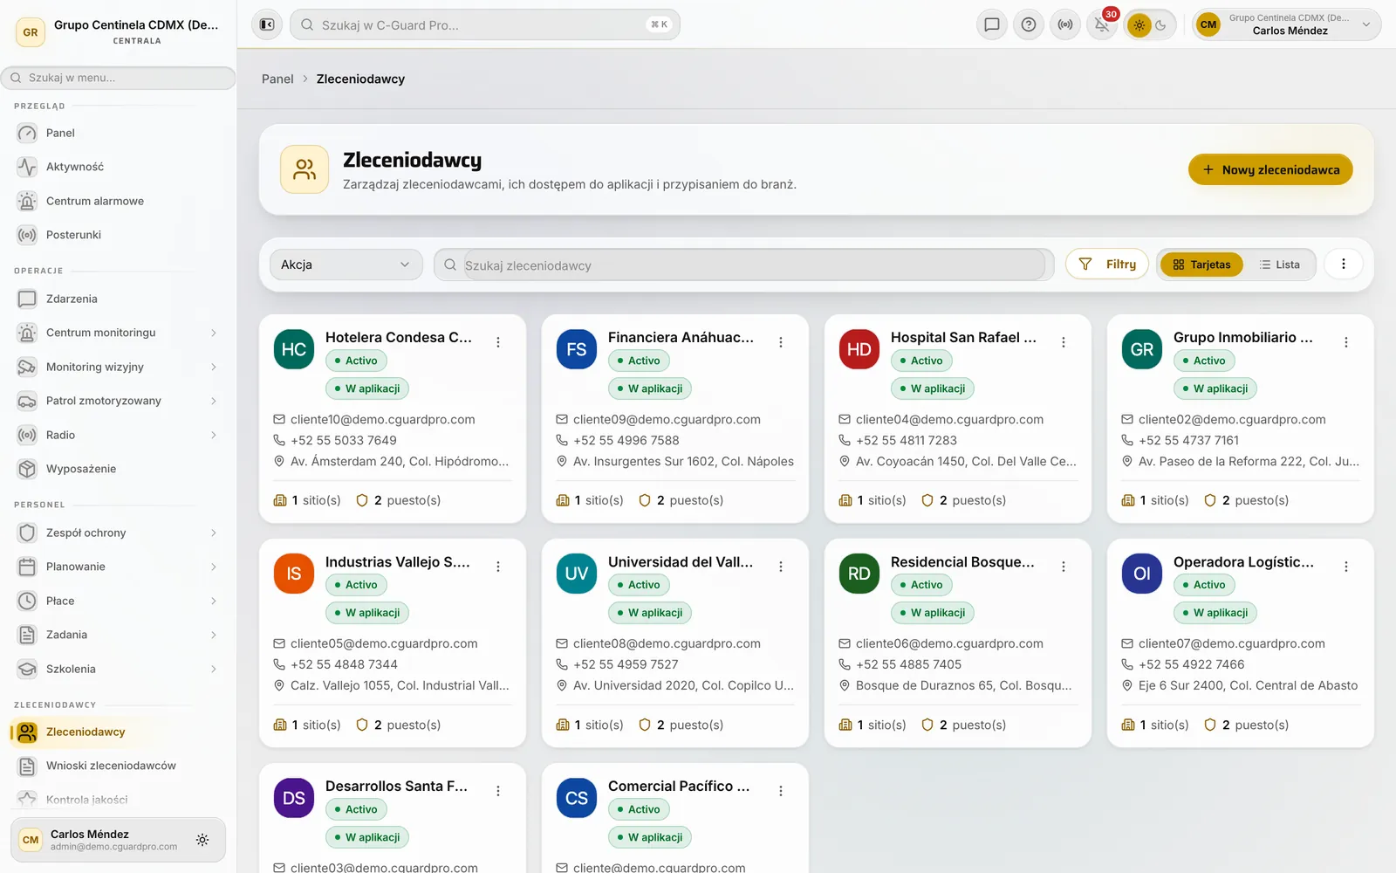1396x873 pixels.
Task: Click theme sun icon next to Carlos Méndez footer
Action: (x=202, y=840)
